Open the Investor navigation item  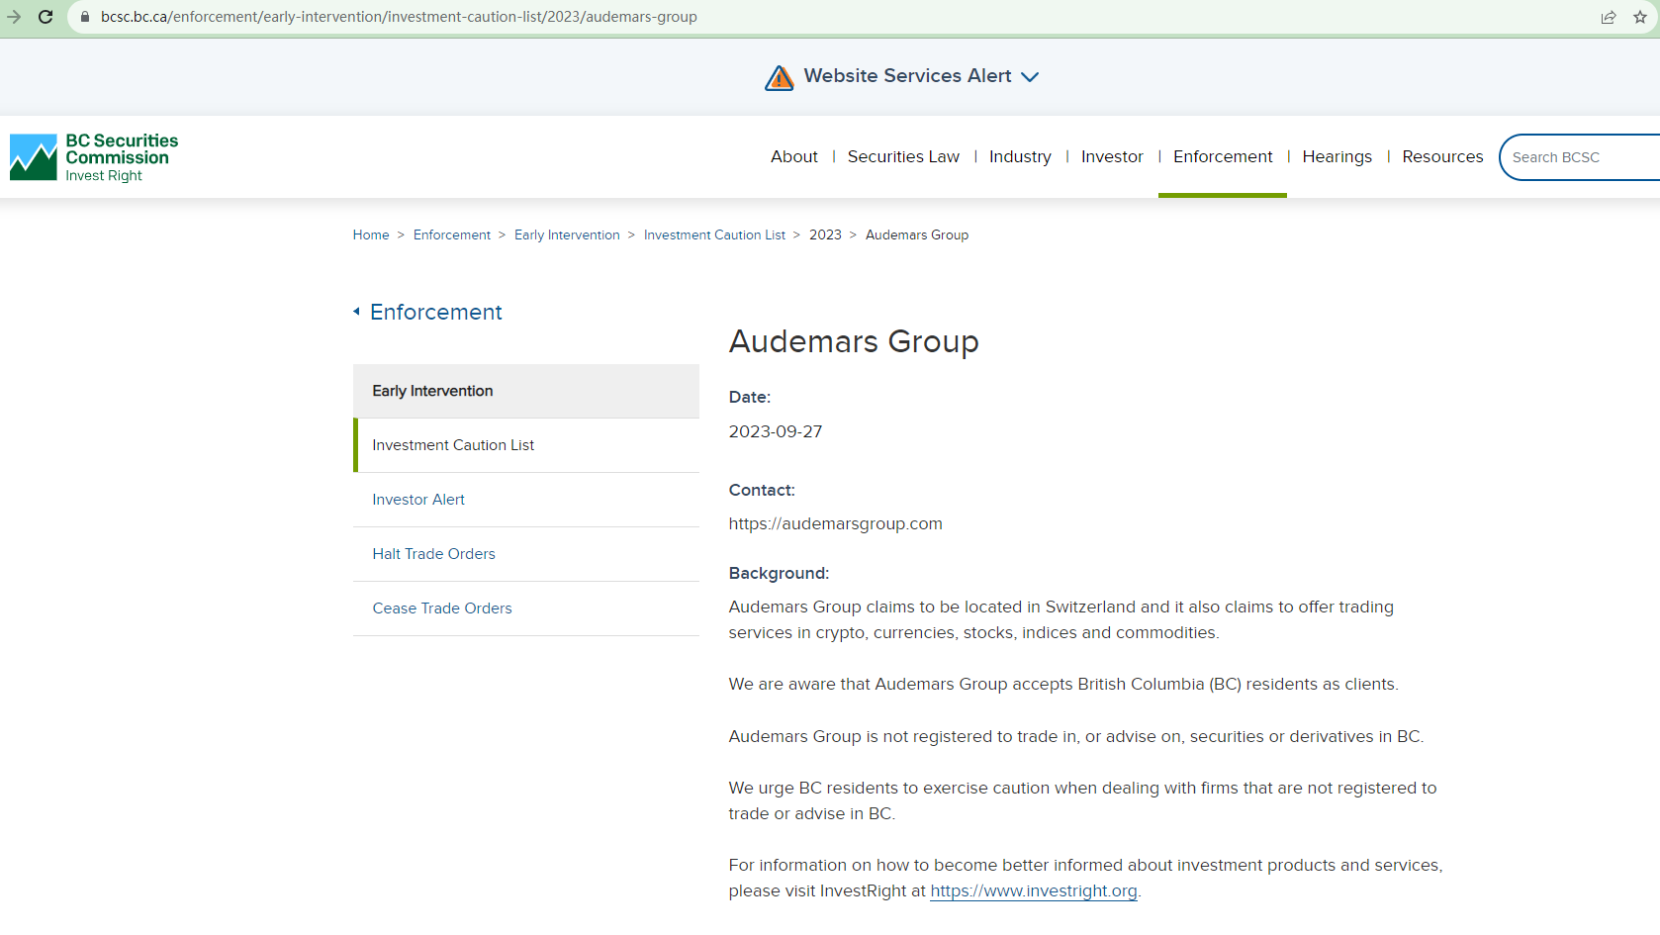1112,156
